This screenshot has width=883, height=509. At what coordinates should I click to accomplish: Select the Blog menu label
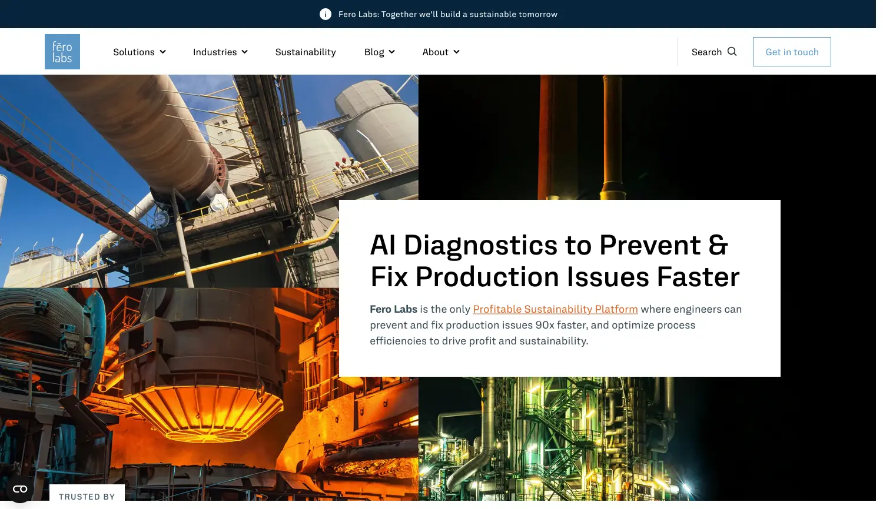(374, 52)
